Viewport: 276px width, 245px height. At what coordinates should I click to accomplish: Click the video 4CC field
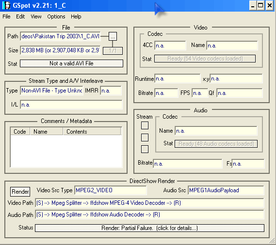pyautogui.click(x=170, y=46)
